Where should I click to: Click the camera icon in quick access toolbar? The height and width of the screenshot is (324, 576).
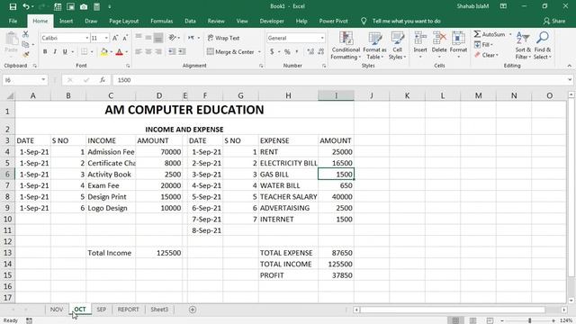[x=84, y=6]
